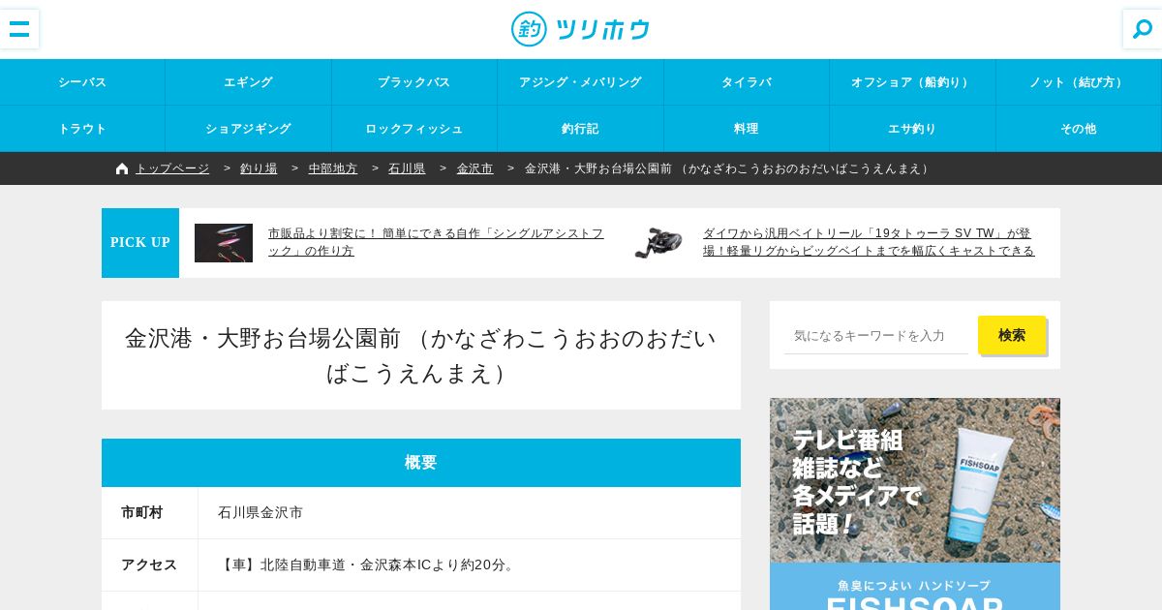Open the シーバス category
Image resolution: width=1162 pixels, height=610 pixels.
pos(82,82)
